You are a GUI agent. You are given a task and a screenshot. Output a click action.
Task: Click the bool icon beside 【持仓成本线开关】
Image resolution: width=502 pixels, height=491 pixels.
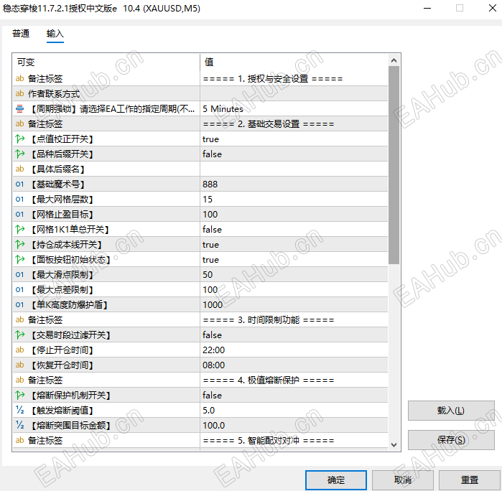click(x=20, y=245)
